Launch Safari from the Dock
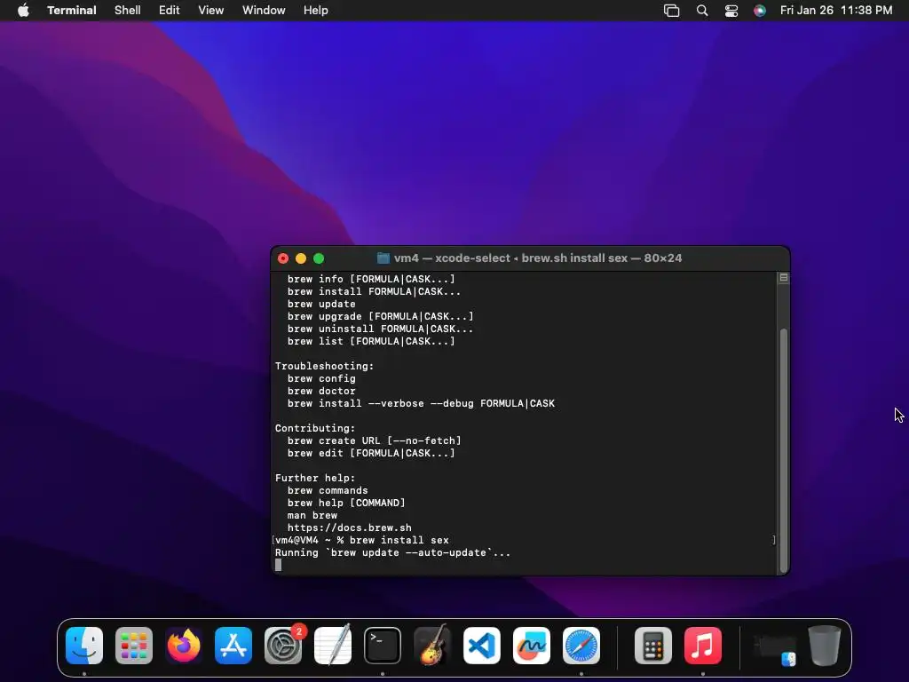 pyautogui.click(x=581, y=646)
